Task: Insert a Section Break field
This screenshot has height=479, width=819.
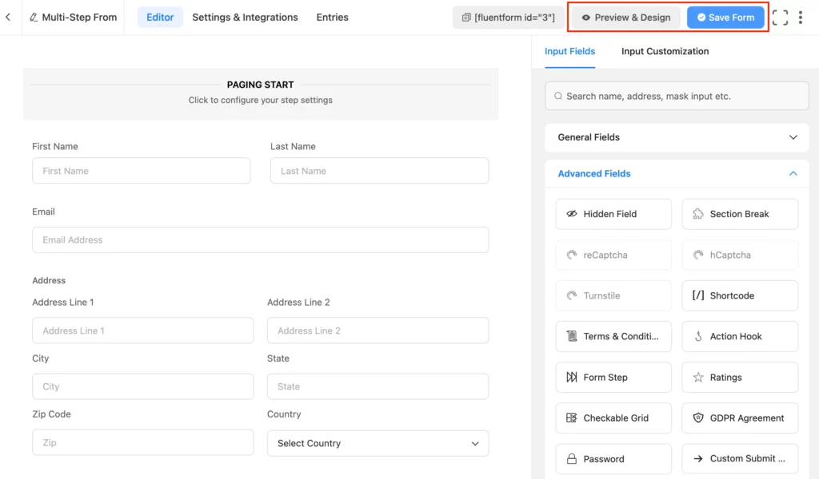Action: tap(739, 214)
